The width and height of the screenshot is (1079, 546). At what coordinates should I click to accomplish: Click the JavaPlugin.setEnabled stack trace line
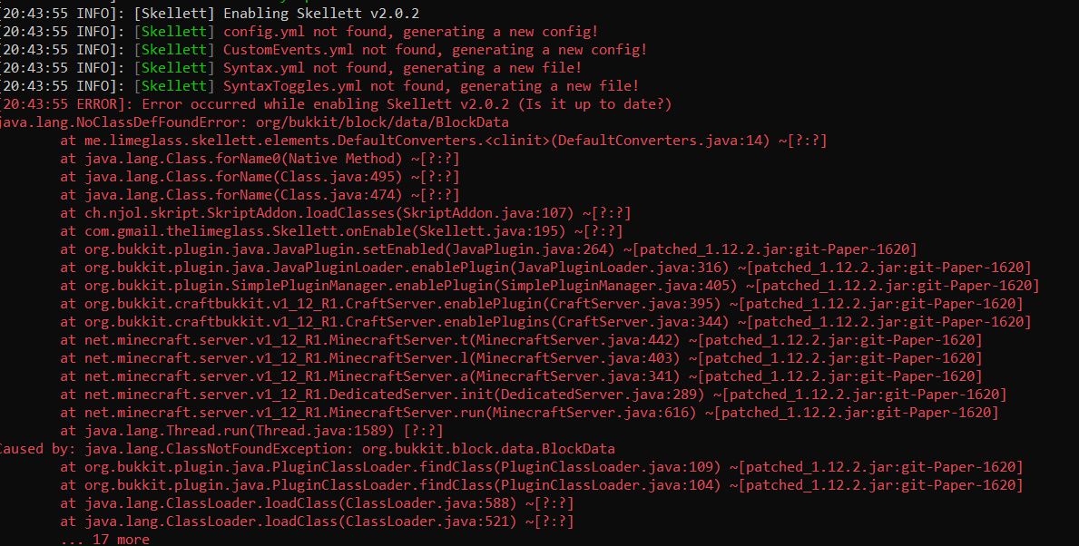click(488, 249)
